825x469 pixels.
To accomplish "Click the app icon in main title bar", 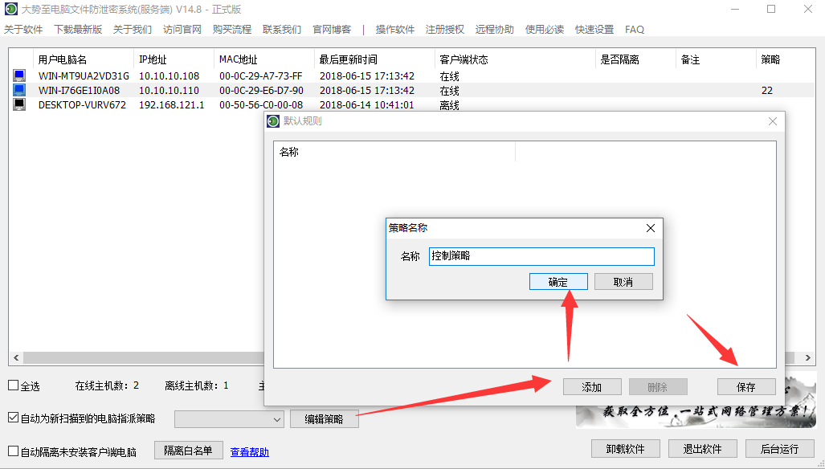I will [10, 9].
